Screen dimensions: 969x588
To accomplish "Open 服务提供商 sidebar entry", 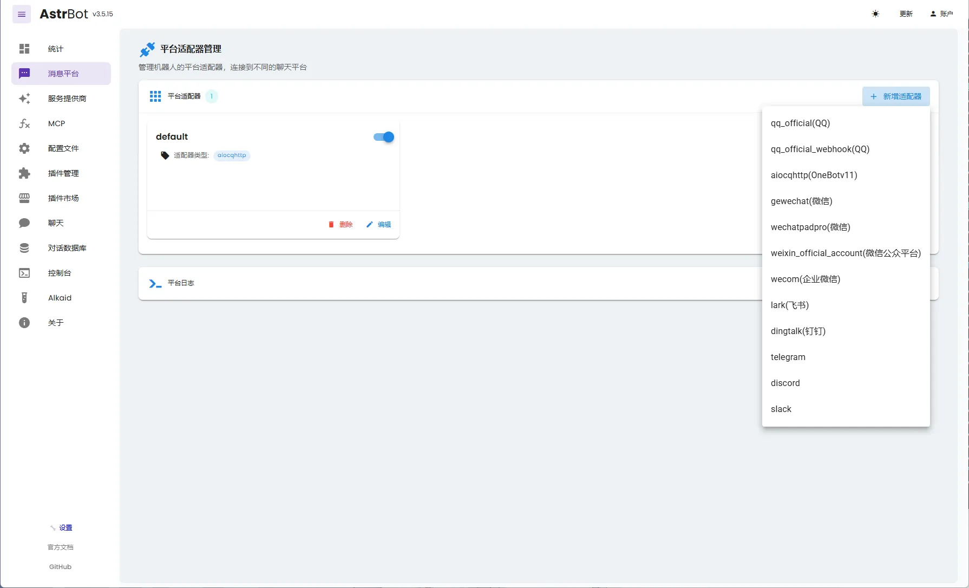I will (61, 99).
